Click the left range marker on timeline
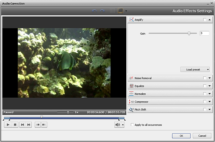The width and height of the screenshot is (215, 142). (9, 120)
